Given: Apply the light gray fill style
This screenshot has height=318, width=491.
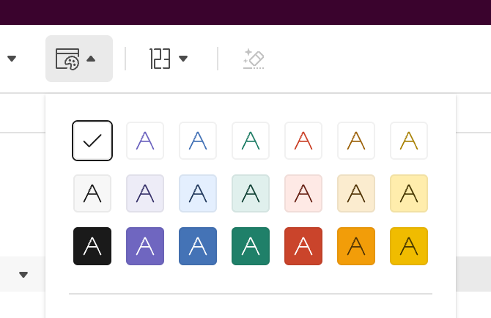Looking at the screenshot, I should 92,193.
